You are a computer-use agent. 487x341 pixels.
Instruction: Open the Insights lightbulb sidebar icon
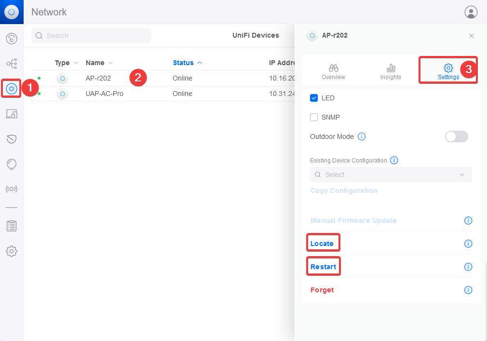pyautogui.click(x=12, y=164)
